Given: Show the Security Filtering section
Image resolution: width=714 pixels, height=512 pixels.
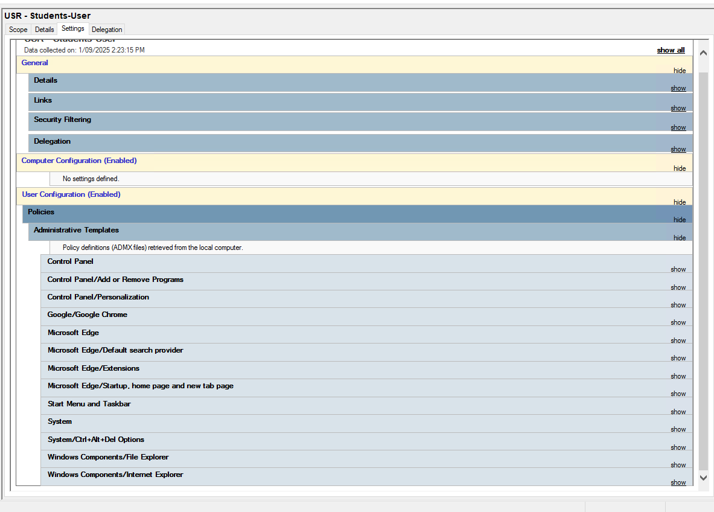Looking at the screenshot, I should pyautogui.click(x=678, y=127).
